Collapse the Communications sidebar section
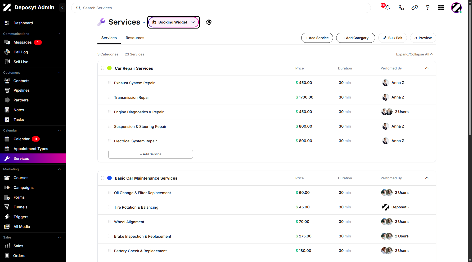472x262 pixels. pyautogui.click(x=59, y=34)
